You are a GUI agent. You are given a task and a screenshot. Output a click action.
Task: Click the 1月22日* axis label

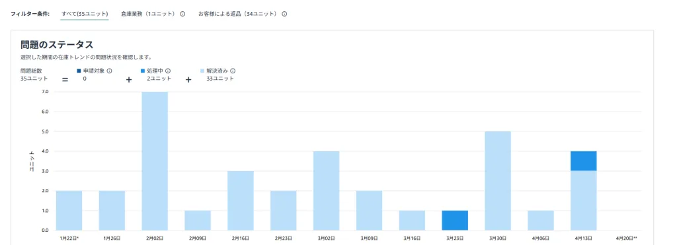click(x=69, y=238)
